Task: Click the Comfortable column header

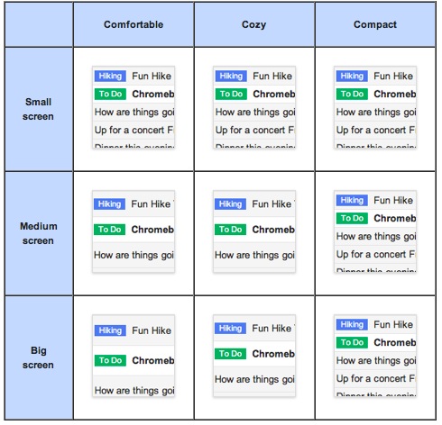Action: [134, 24]
